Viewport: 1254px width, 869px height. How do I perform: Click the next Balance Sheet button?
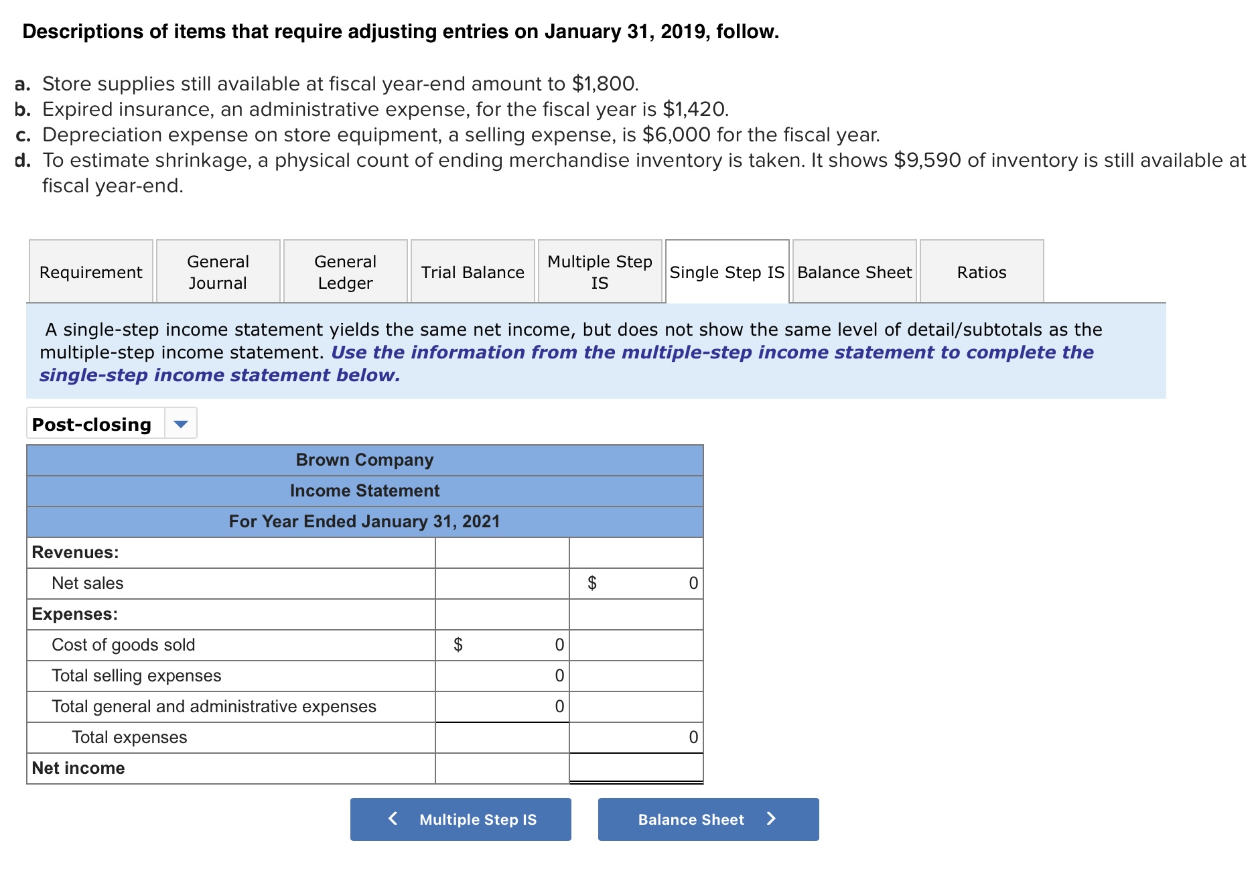click(x=709, y=819)
